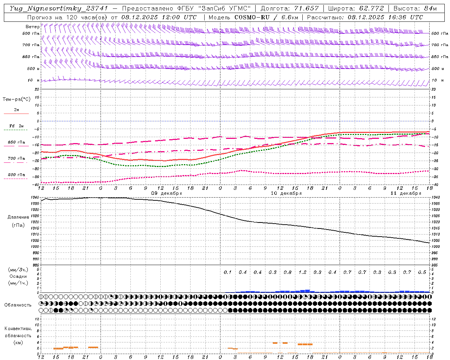Click the Рассчитано: 08.12.2025 16:36 UTC text
The width and height of the screenshot is (450, 360).
click(x=365, y=17)
